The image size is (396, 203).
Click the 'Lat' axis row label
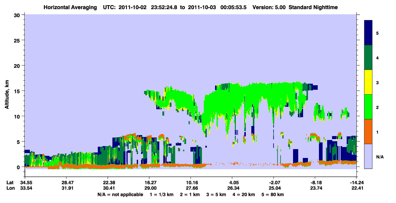click(x=9, y=183)
